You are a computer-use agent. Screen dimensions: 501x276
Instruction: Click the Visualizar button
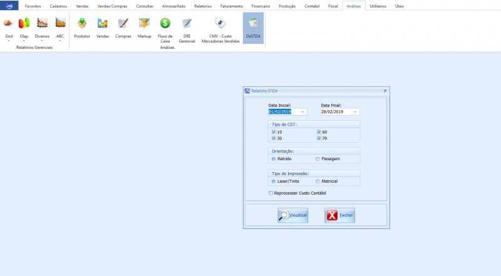[293, 215]
